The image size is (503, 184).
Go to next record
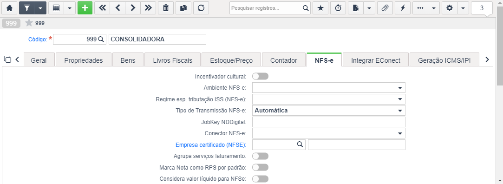tap(133, 8)
